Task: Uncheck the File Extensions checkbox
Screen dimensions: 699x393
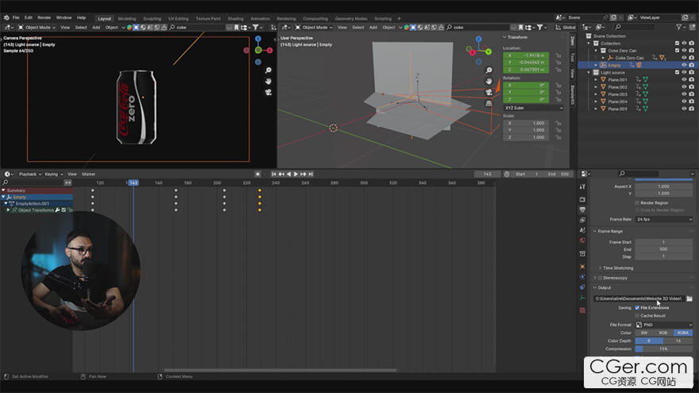Action: (637, 307)
